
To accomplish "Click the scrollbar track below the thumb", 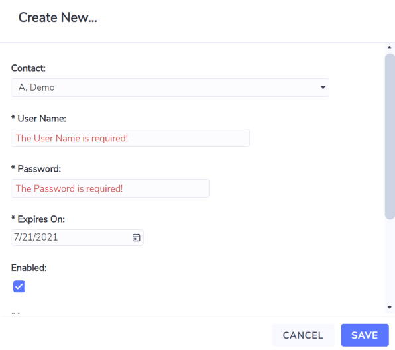I will (390, 262).
